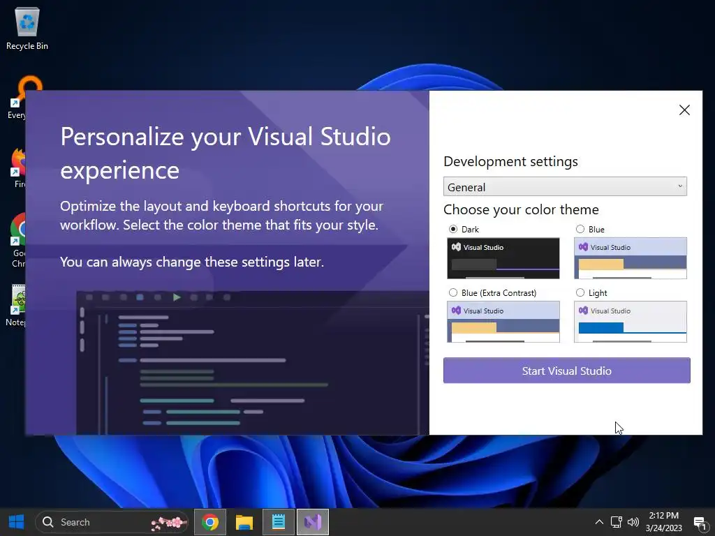
Task: Click the cherry blossom search highlight icon
Action: click(x=168, y=523)
